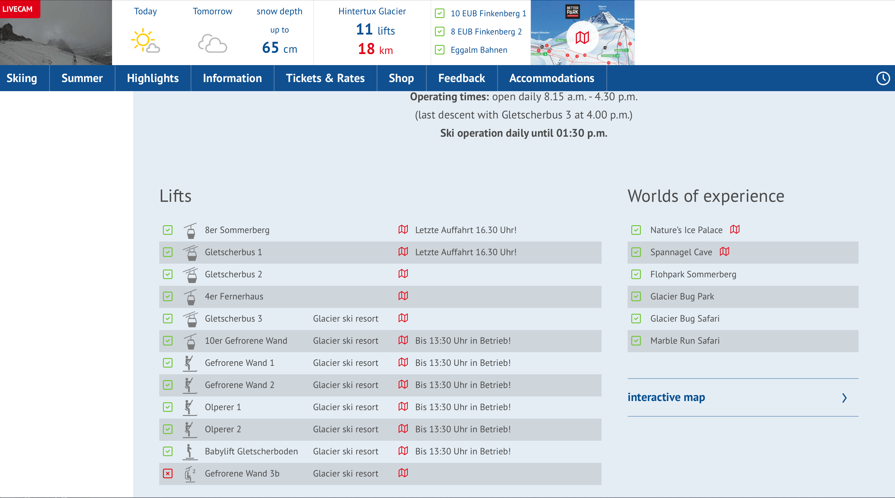The height and width of the screenshot is (498, 895).
Task: Click the Tomorrow forecast label
Action: point(212,11)
